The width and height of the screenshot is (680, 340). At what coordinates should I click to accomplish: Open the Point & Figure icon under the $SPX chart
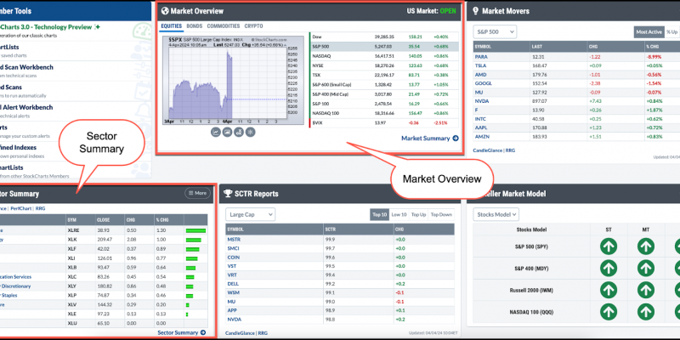click(x=239, y=133)
